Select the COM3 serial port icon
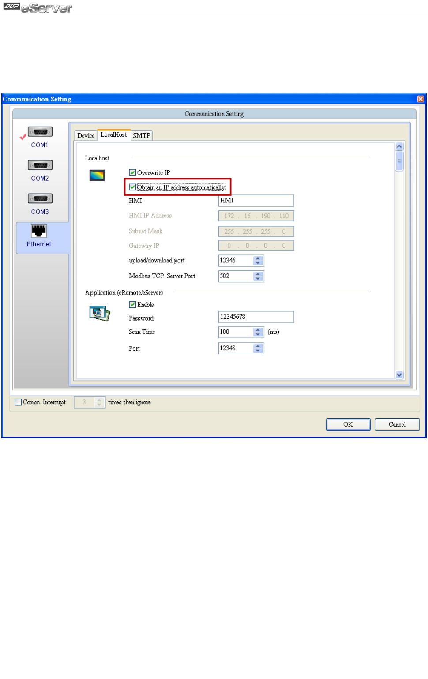The width and height of the screenshot is (428, 679). 40,198
